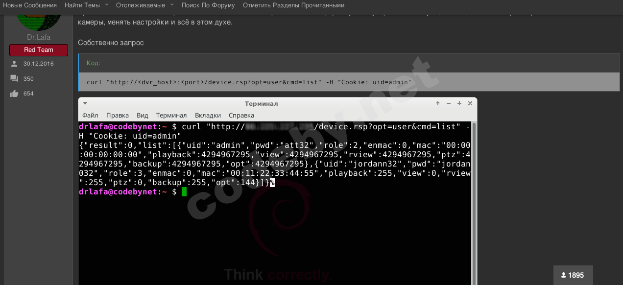The height and width of the screenshot is (285, 623).
Task: Click the likes thumbs-up icon
Action: (x=14, y=94)
